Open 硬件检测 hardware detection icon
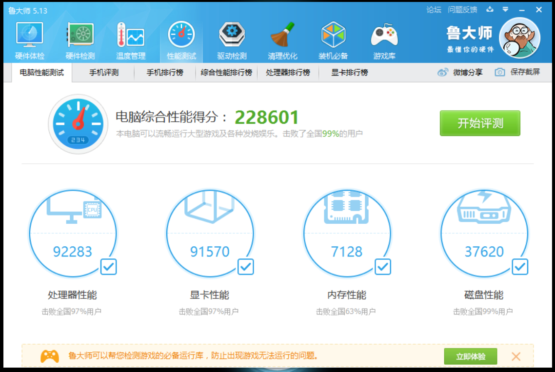Image resolution: width=555 pixels, height=372 pixels. coord(80,40)
